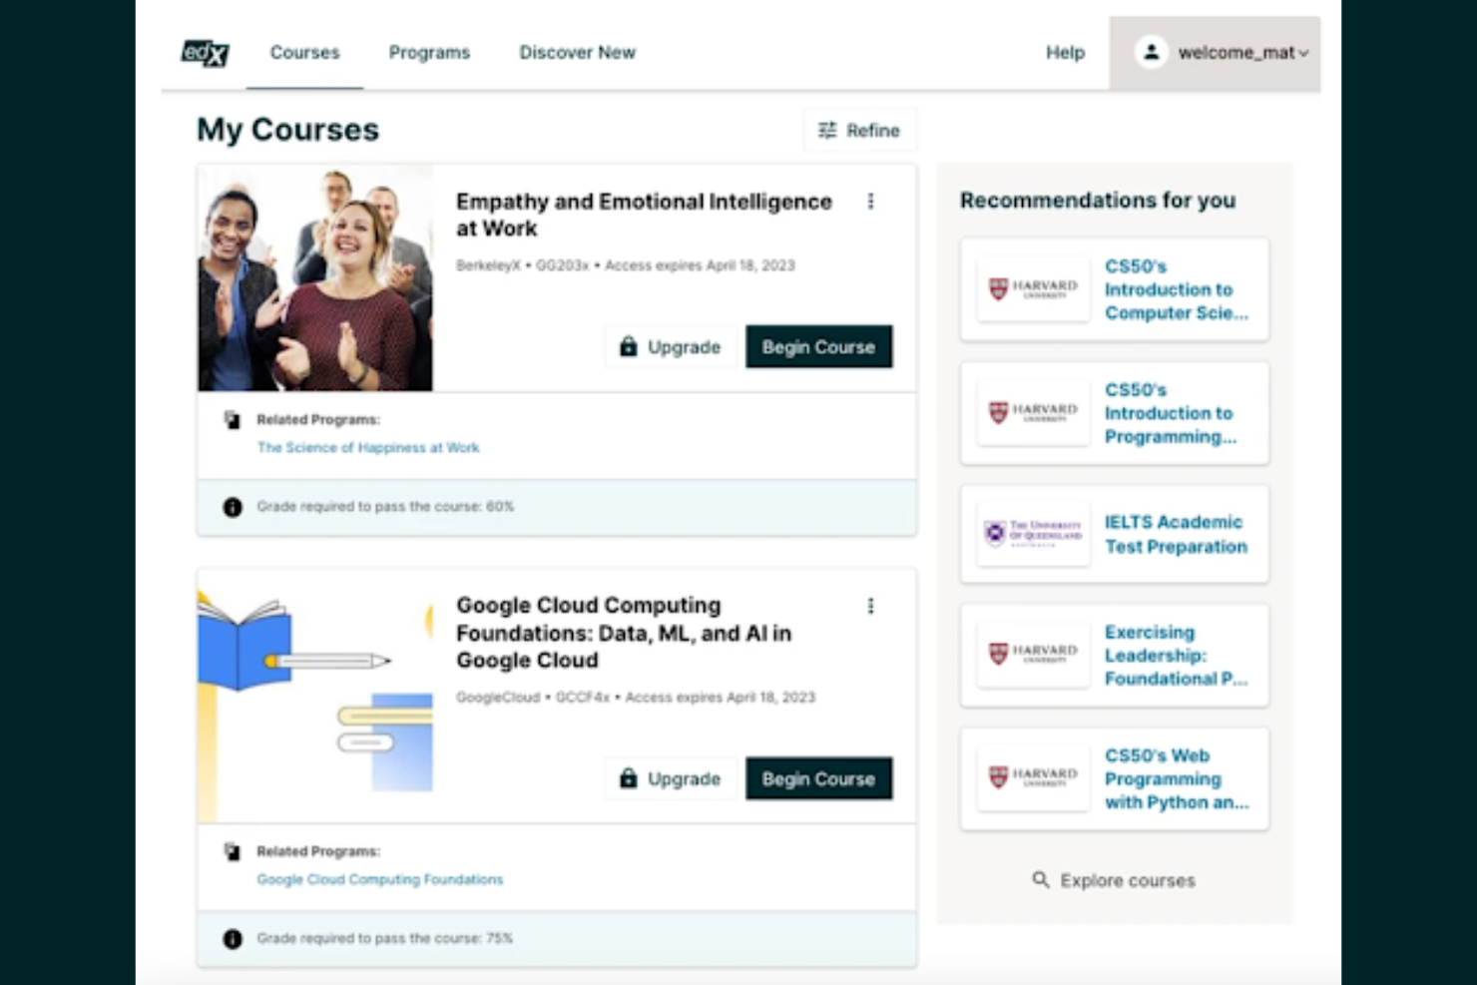Click University of Queensland logo
Viewport: 1477px width, 985px height.
tap(1033, 534)
